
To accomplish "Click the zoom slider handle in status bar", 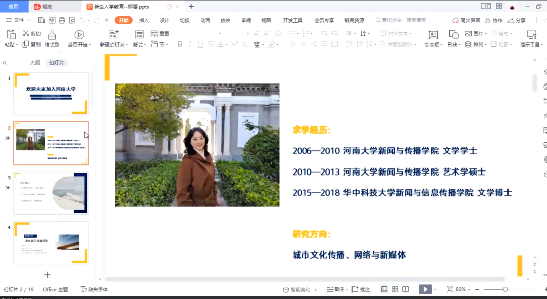I will 505,289.
